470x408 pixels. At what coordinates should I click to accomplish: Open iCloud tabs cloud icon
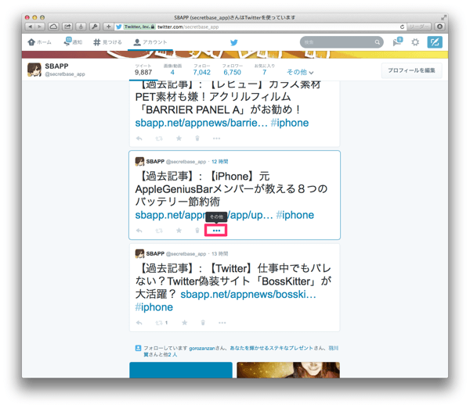tap(53, 27)
